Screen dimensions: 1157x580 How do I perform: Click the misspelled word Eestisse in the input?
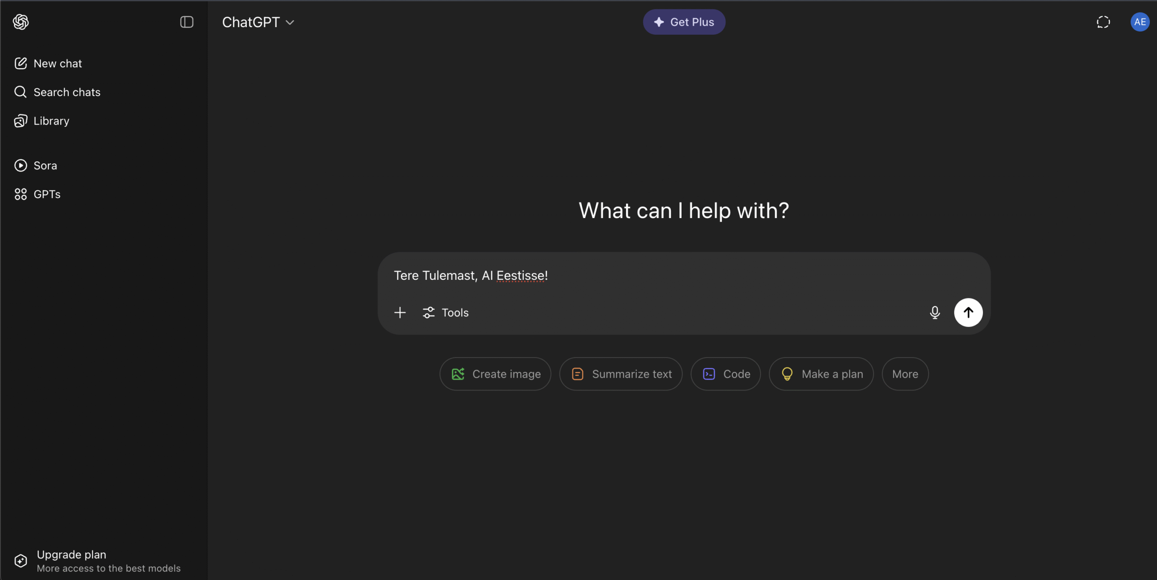pyautogui.click(x=520, y=276)
